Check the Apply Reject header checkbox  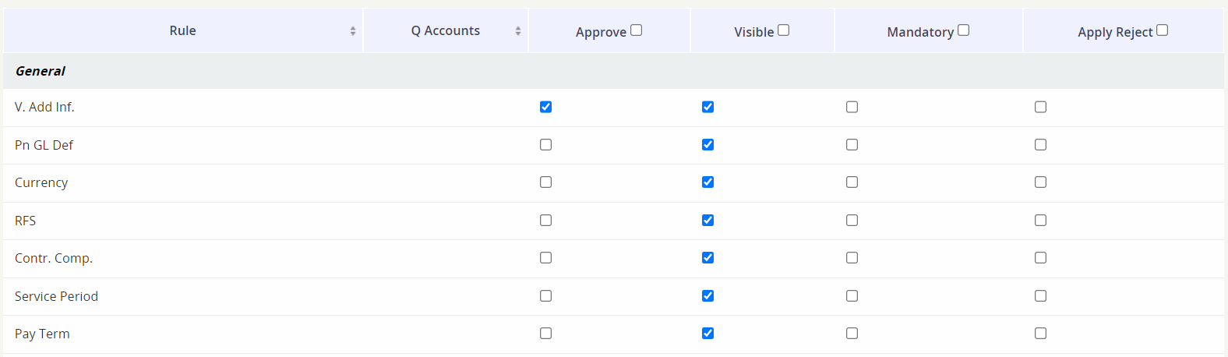(x=1163, y=30)
